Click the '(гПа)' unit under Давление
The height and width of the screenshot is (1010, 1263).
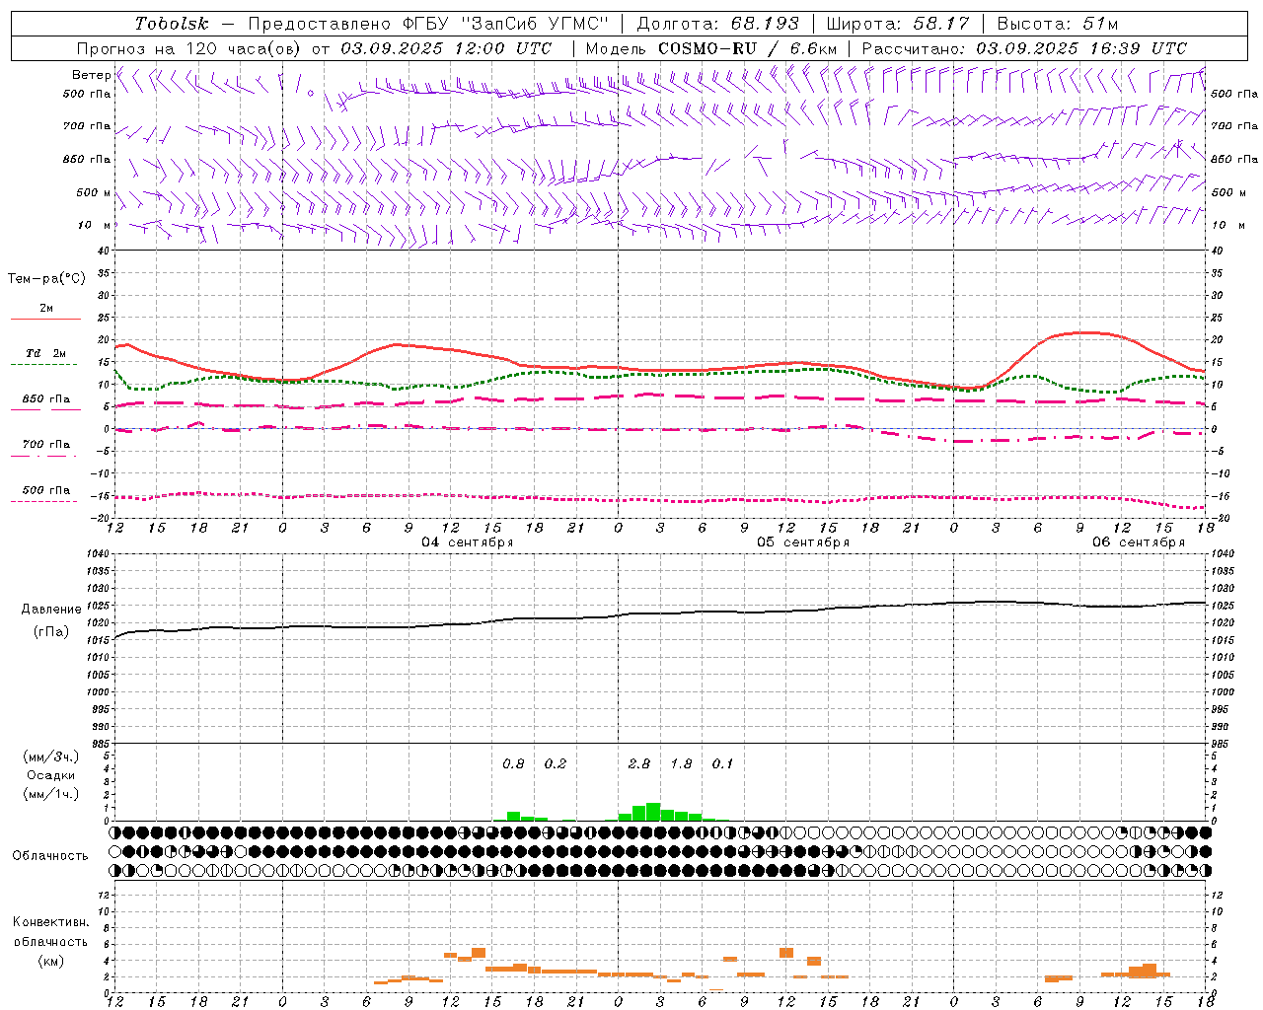coord(50,631)
